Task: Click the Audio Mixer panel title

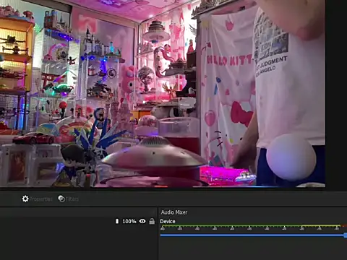Action: (174, 212)
